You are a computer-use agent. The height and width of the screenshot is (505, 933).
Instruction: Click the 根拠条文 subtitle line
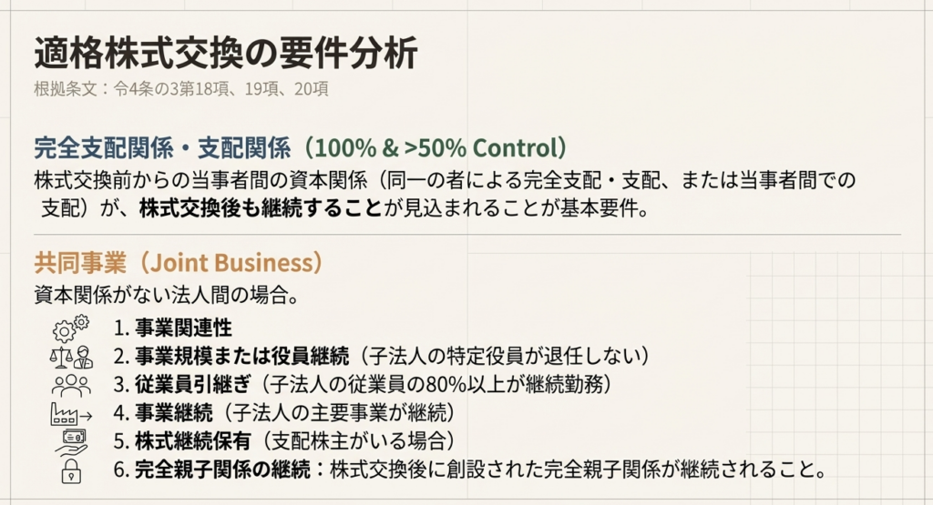(x=180, y=89)
